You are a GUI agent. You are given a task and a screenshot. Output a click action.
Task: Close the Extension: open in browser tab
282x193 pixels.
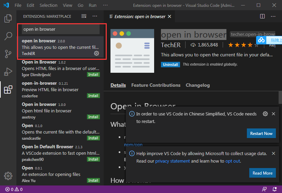pos(169,16)
